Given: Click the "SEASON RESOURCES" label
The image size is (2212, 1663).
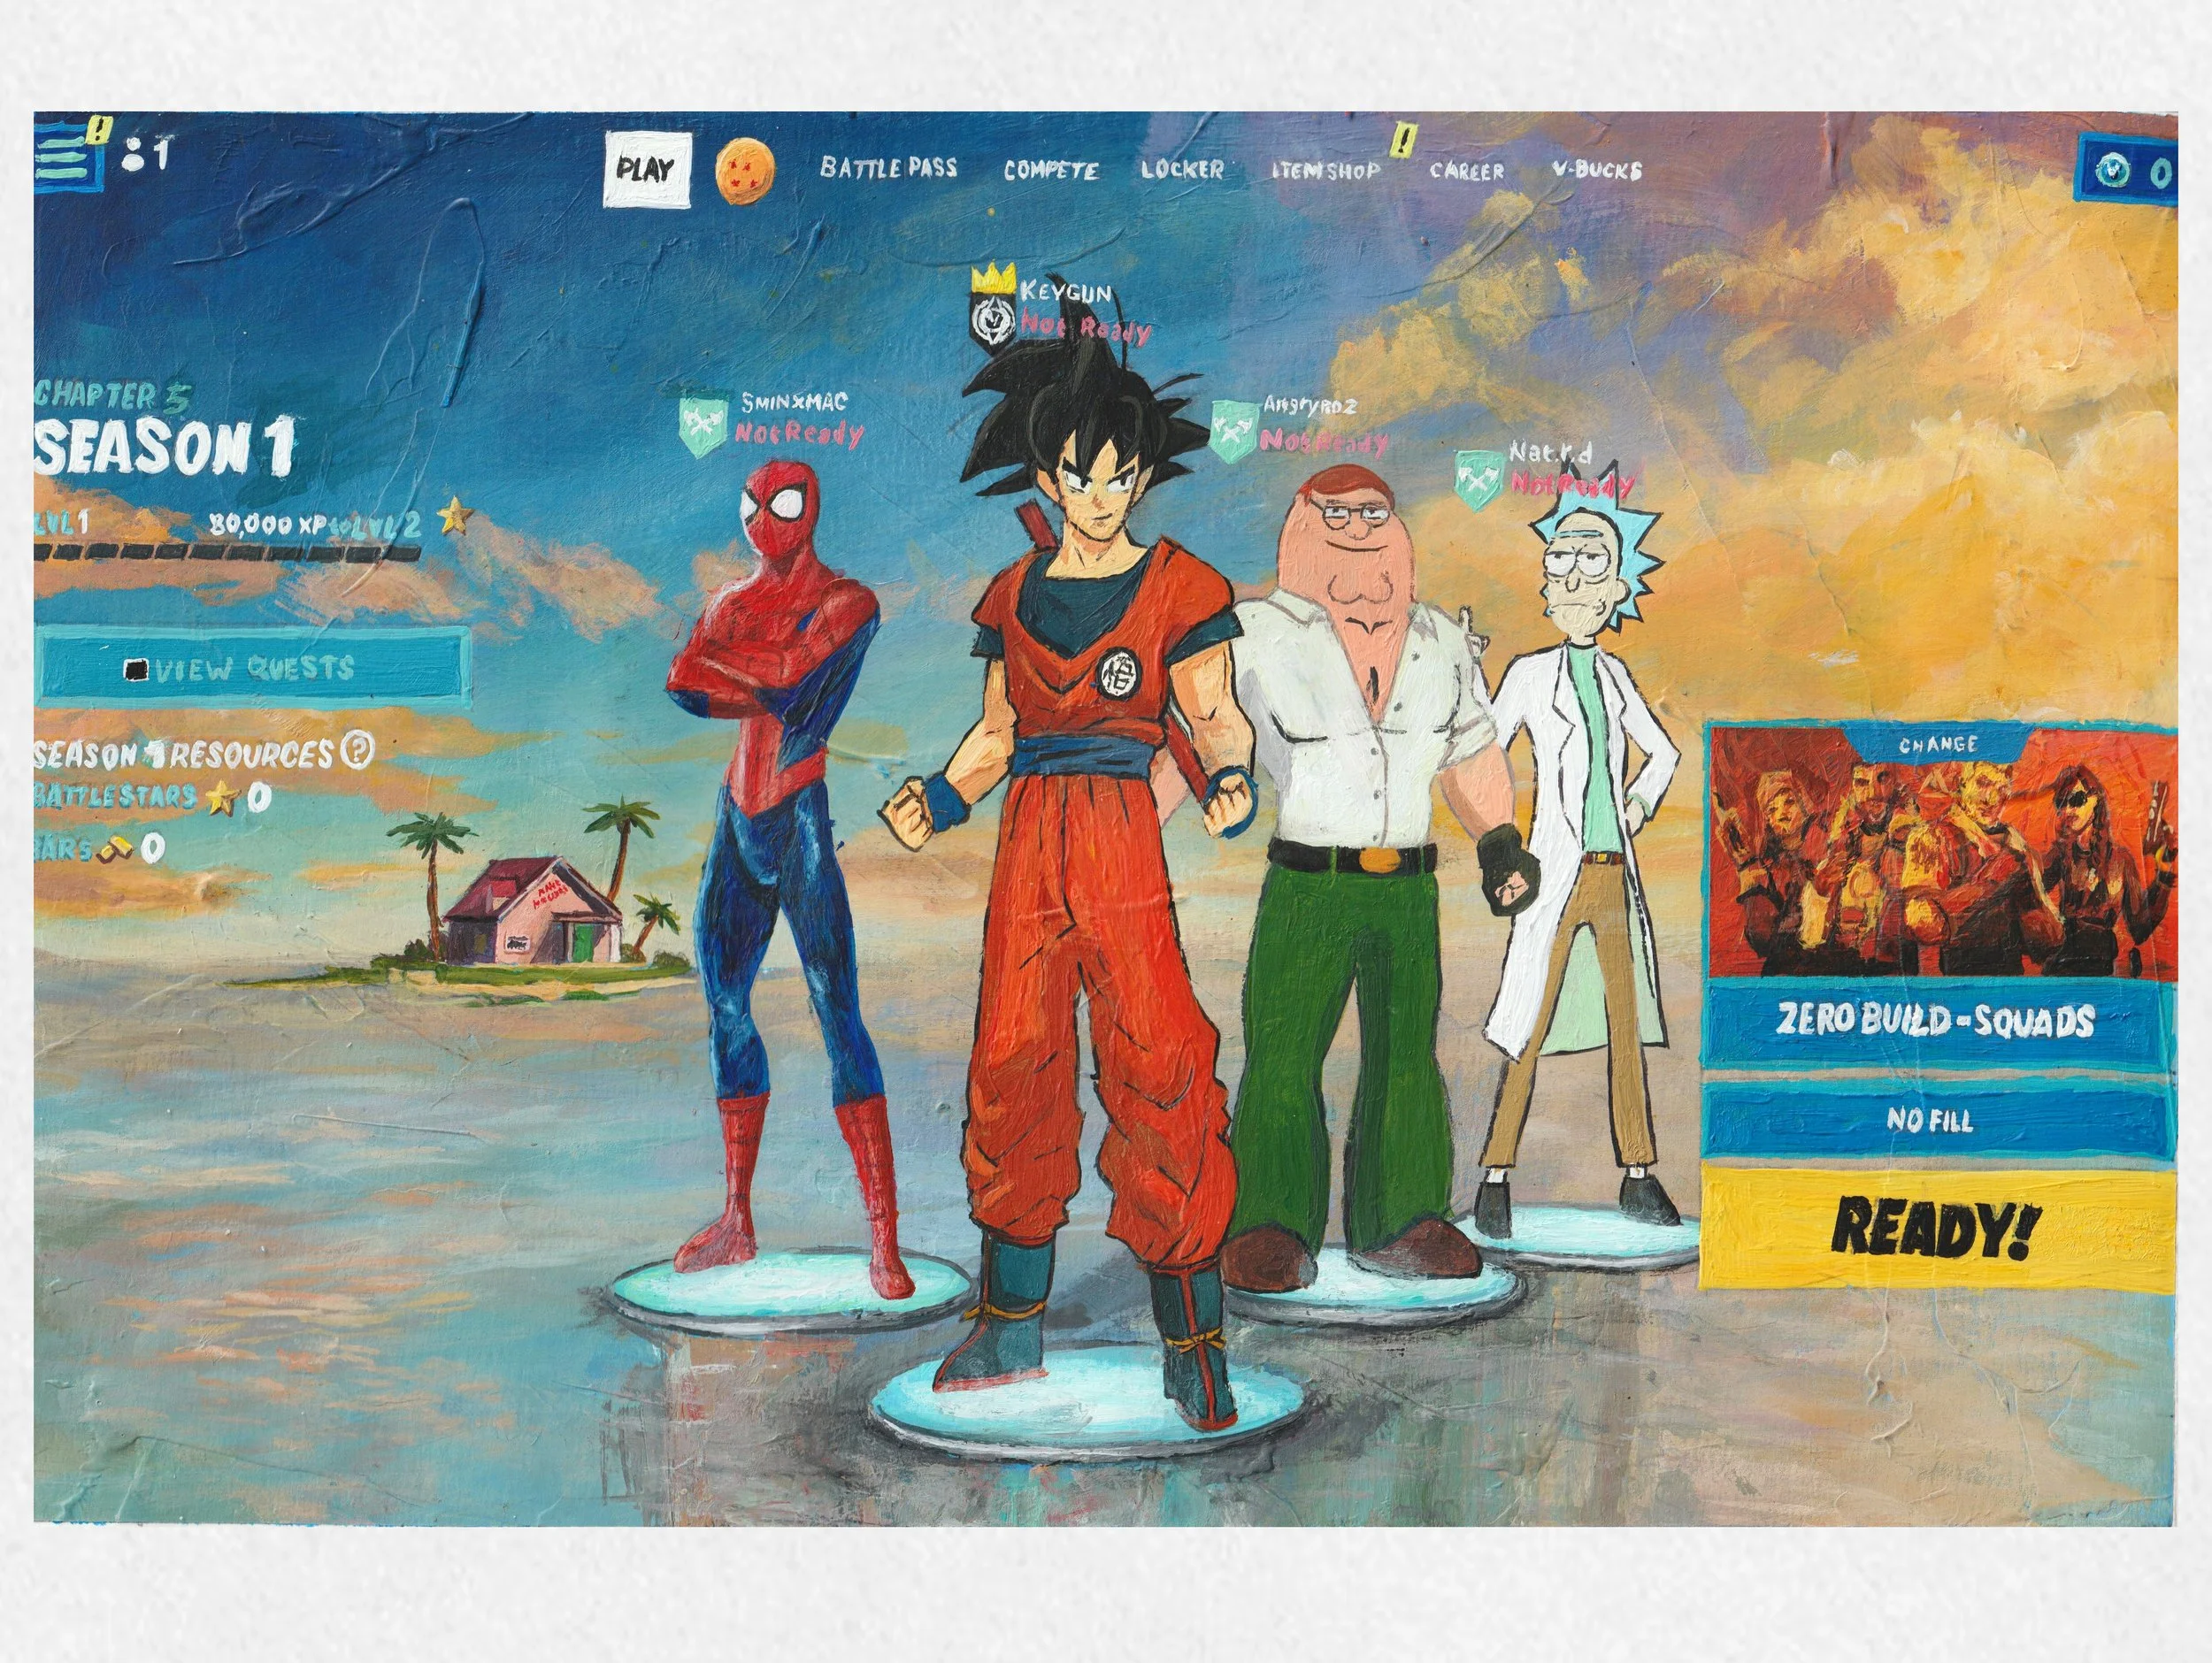Looking at the screenshot, I should coord(183,752).
